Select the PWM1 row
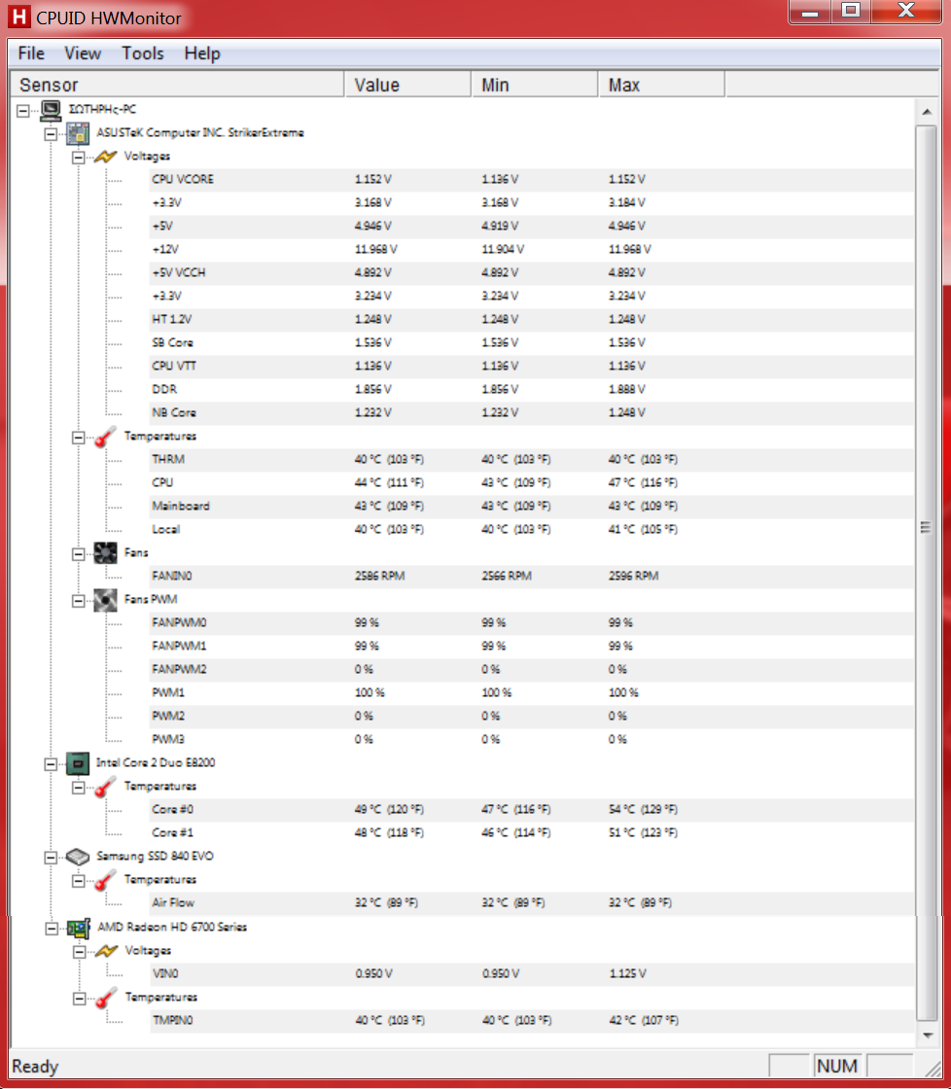The width and height of the screenshot is (951, 1089). [x=531, y=693]
